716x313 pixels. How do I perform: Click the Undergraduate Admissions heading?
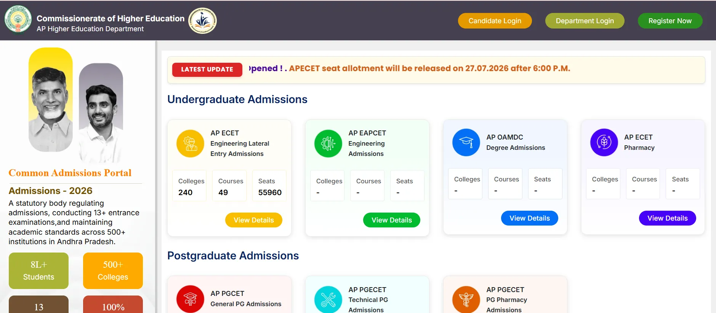(x=237, y=99)
